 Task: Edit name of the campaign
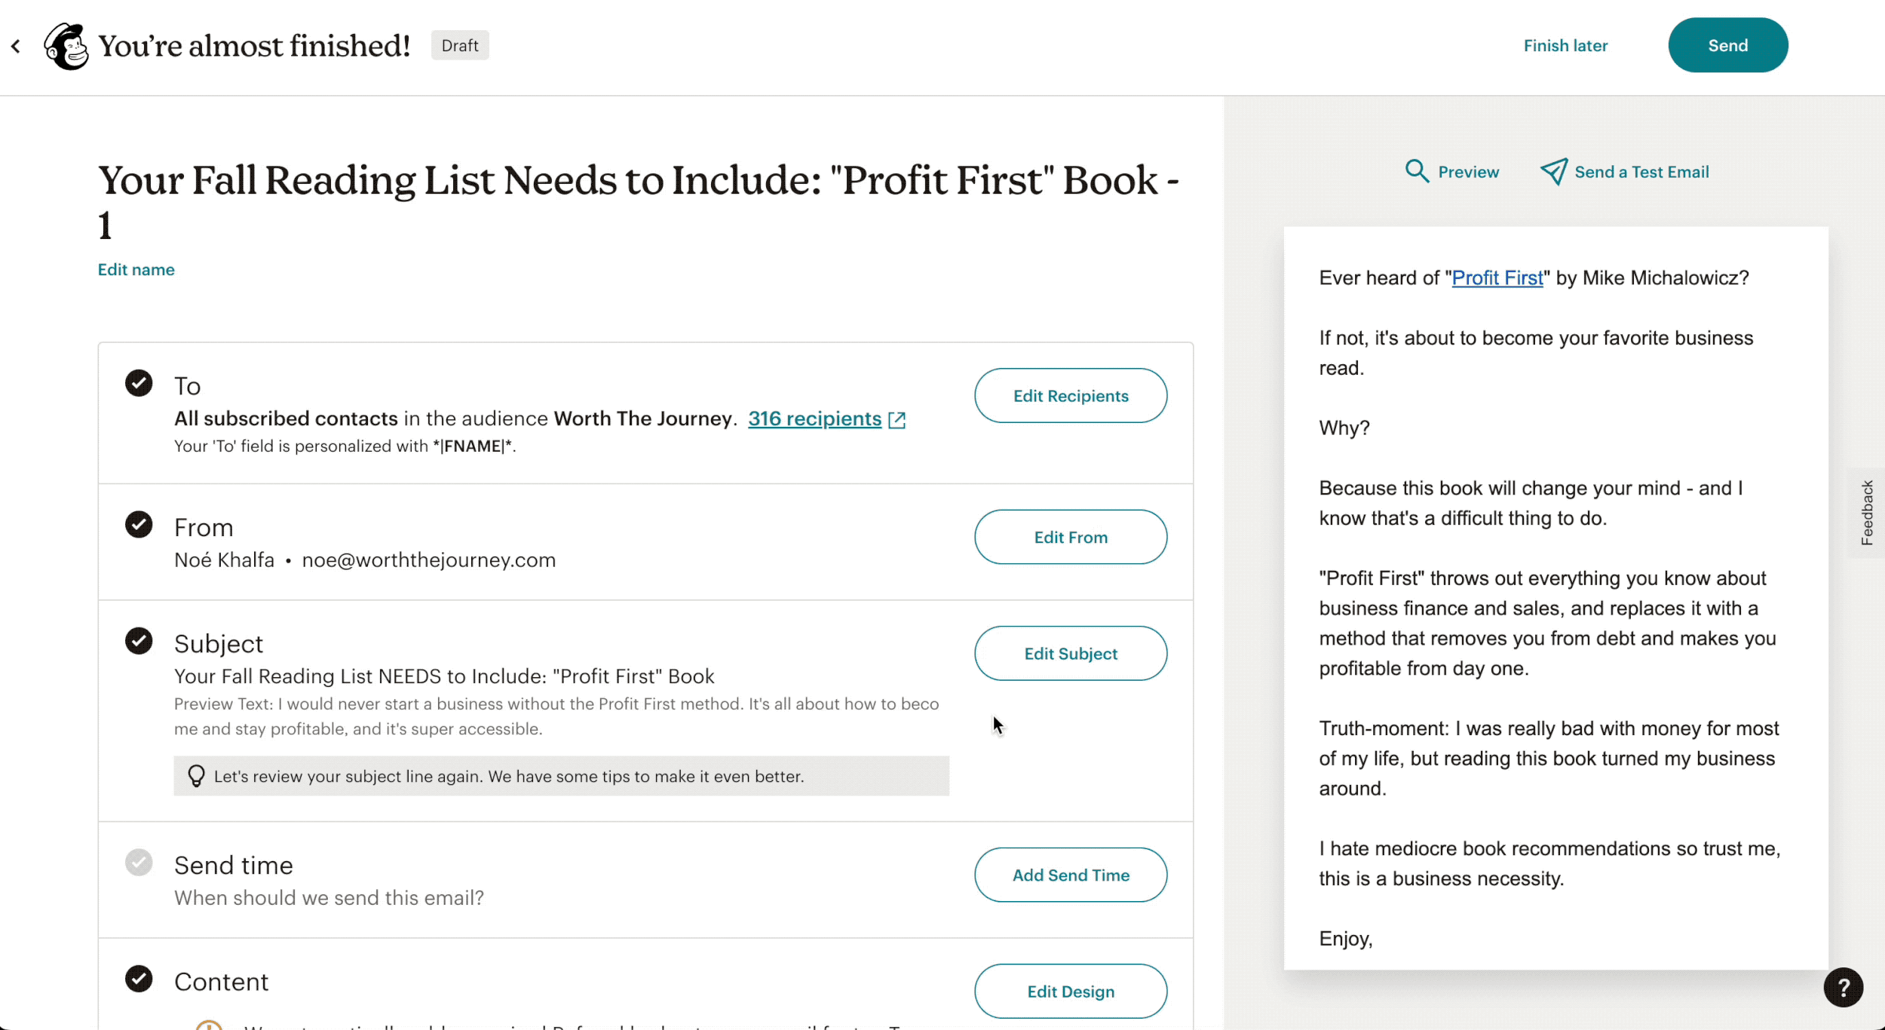pyautogui.click(x=136, y=270)
